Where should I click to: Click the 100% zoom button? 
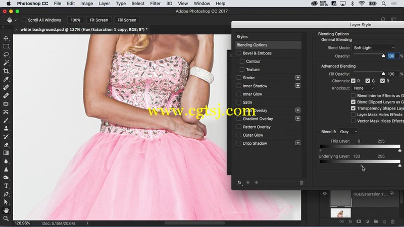point(75,20)
